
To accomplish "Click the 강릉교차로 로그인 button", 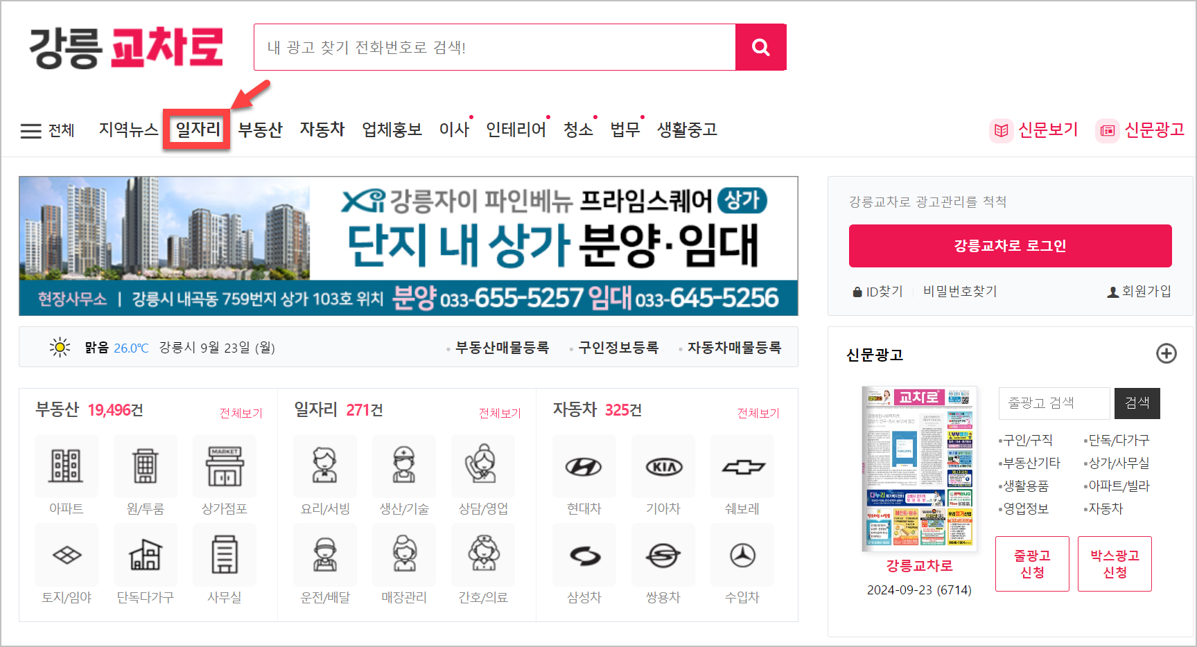I will tap(1010, 246).
